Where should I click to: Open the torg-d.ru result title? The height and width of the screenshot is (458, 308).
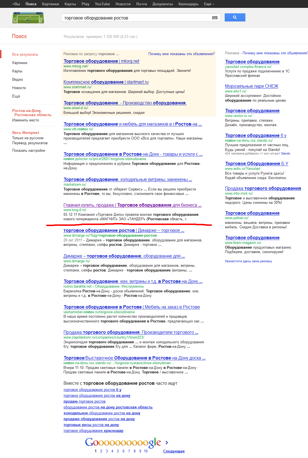tap(133, 205)
